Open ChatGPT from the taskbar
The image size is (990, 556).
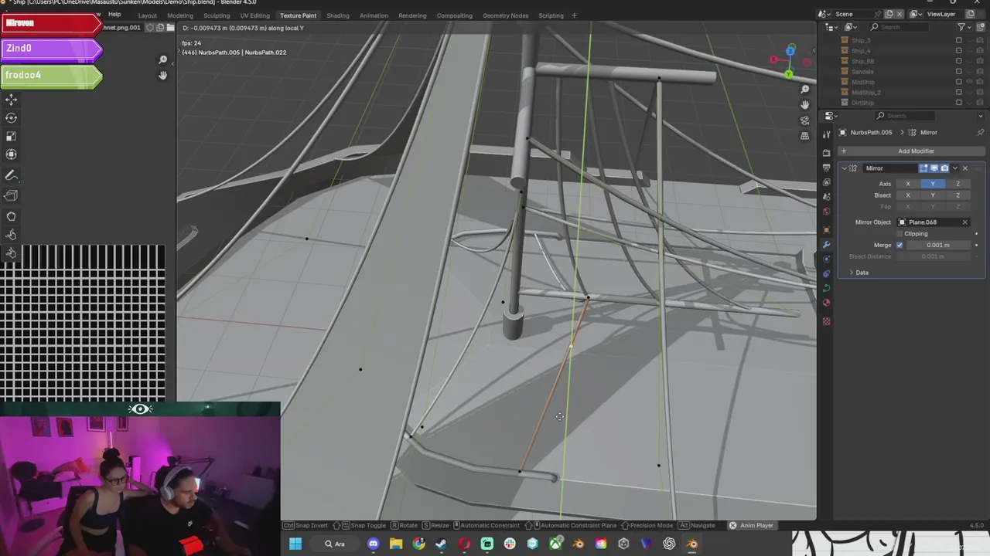pyautogui.click(x=669, y=544)
